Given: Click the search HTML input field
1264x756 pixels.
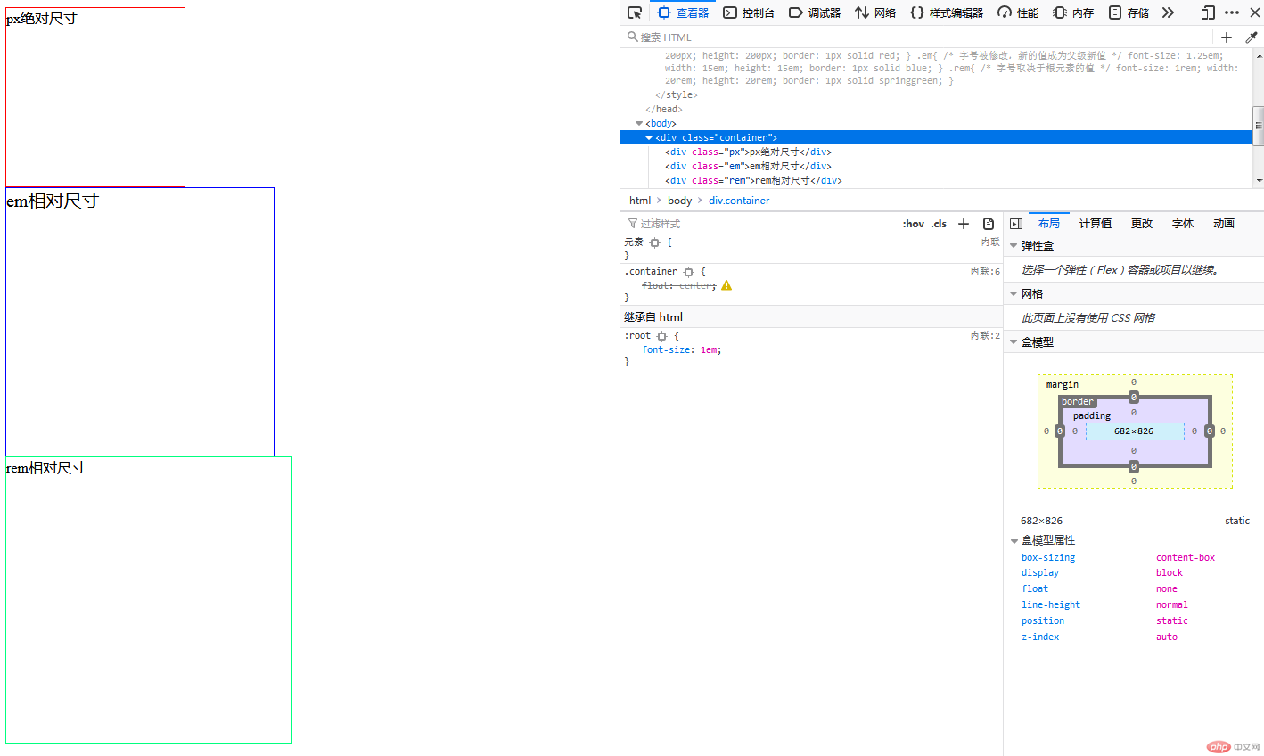Looking at the screenshot, I should 916,37.
